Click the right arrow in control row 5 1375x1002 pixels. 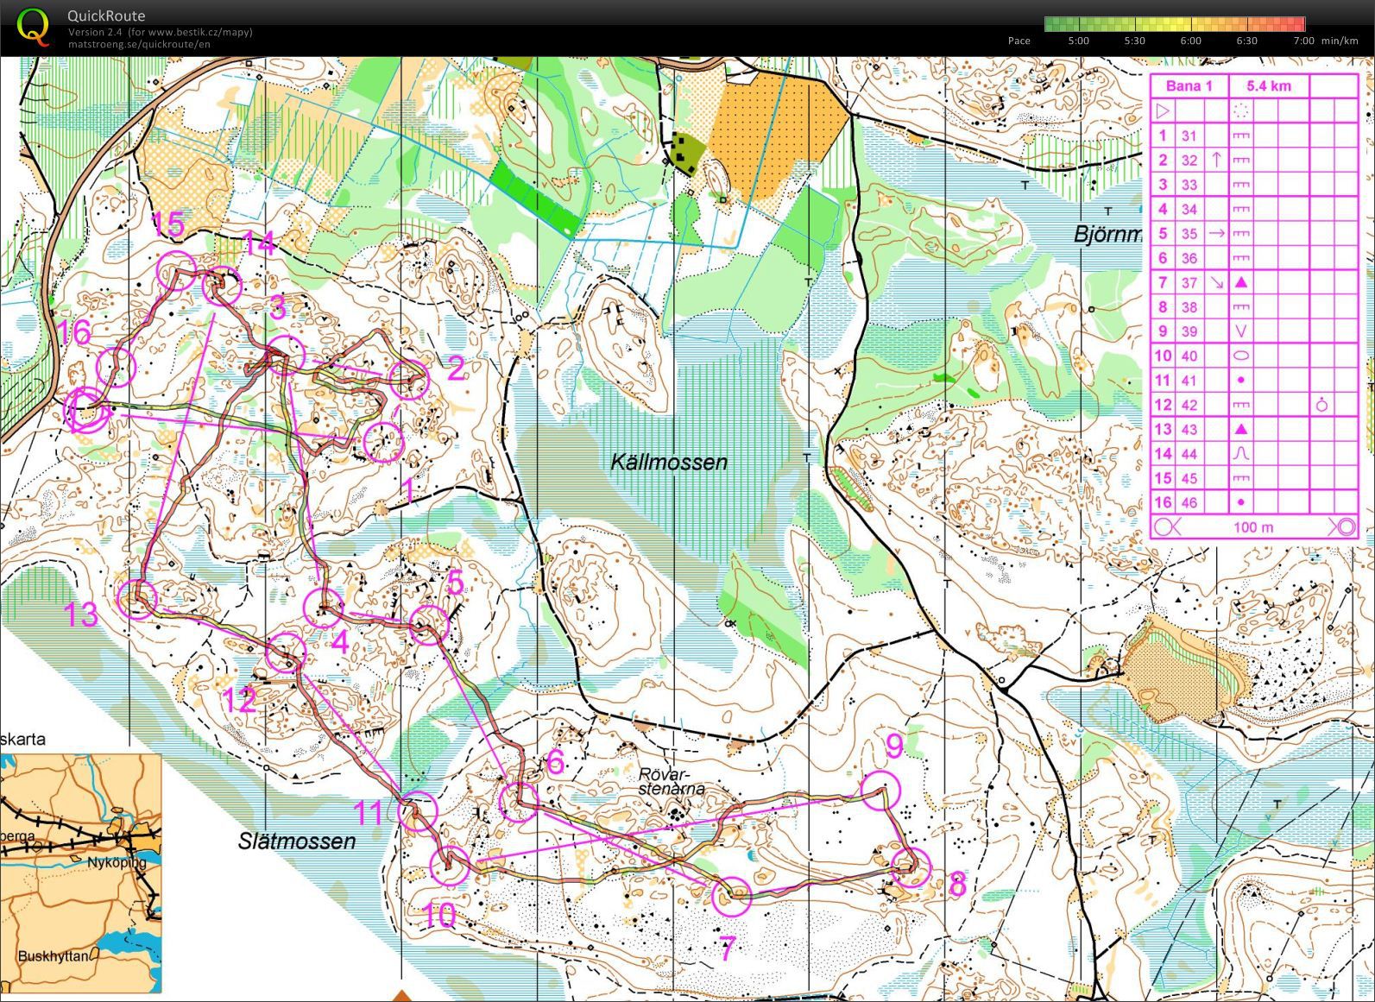(x=1216, y=233)
